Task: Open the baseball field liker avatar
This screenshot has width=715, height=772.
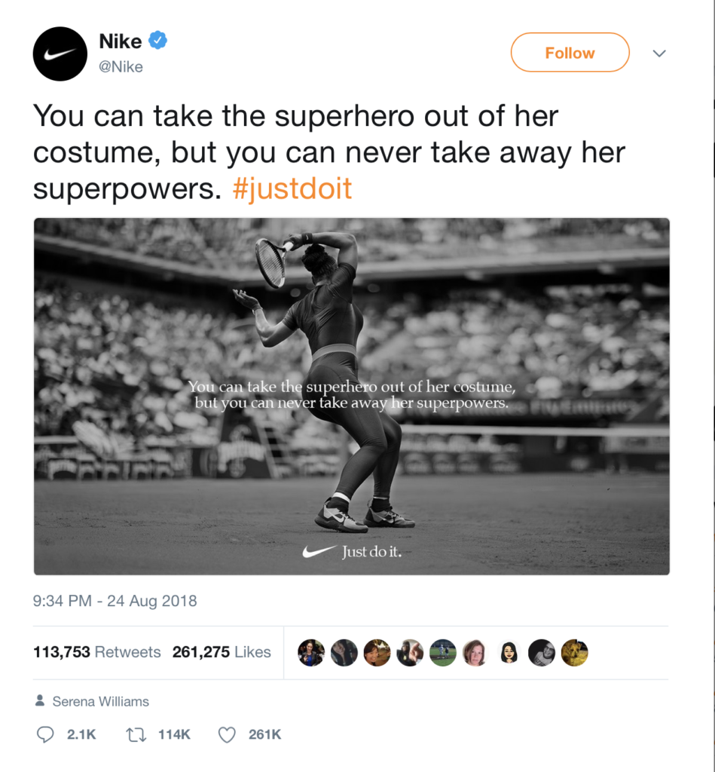Action: click(443, 653)
